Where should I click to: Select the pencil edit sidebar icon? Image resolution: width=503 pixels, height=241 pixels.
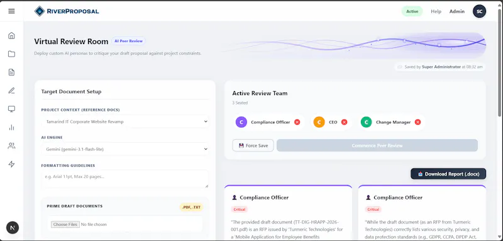coord(11,91)
